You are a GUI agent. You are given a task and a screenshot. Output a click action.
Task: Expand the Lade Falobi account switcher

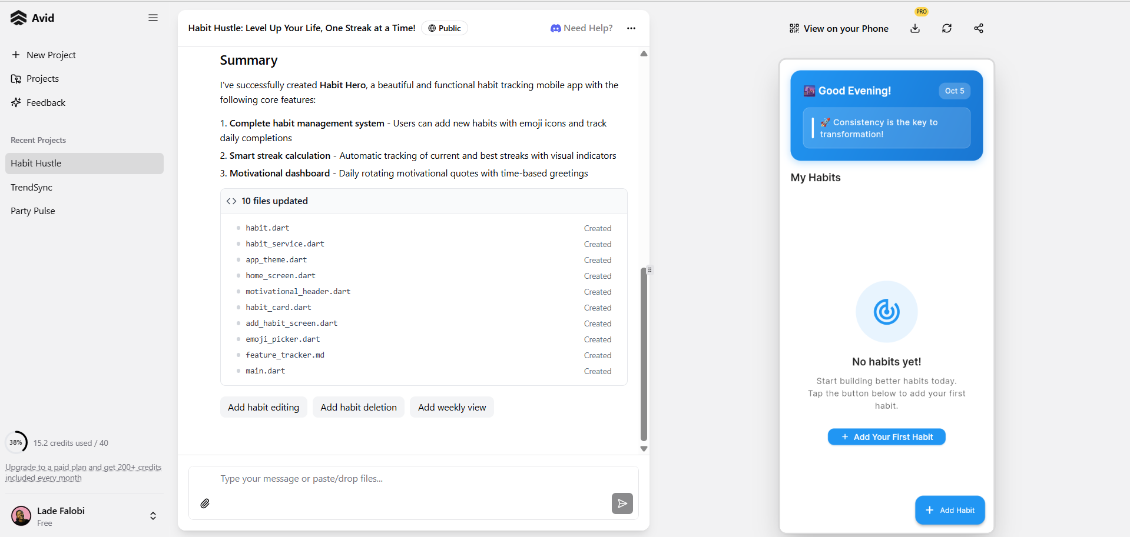coord(153,516)
